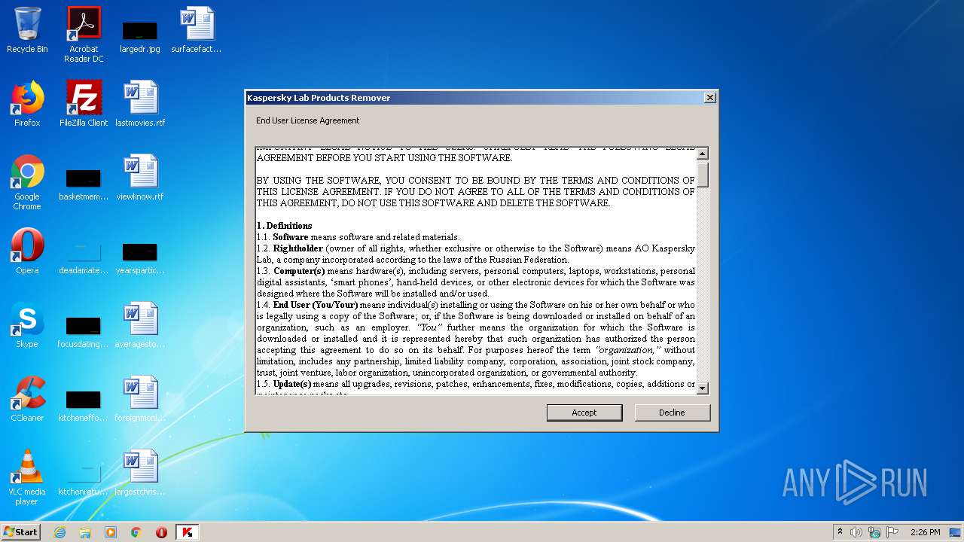
Task: Select lastmovies.rtf document
Action: pos(140,104)
